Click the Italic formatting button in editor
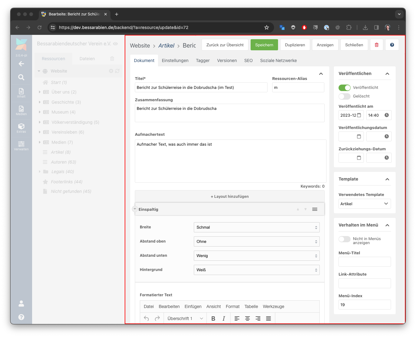This screenshot has width=416, height=337. [224, 318]
